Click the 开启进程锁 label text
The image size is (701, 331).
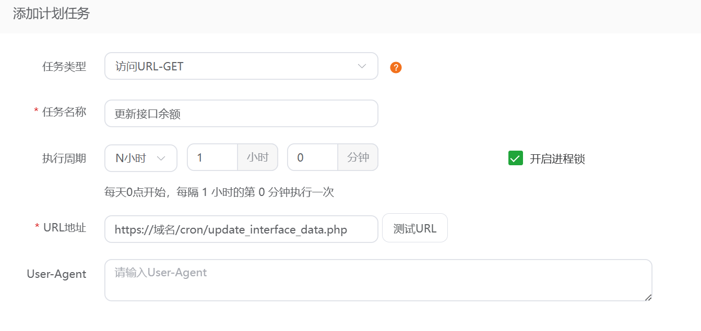click(557, 159)
